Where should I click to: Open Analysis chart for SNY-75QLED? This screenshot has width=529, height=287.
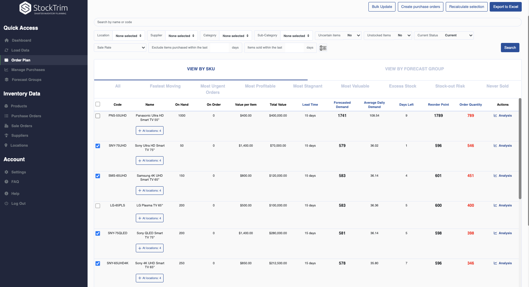(503, 233)
